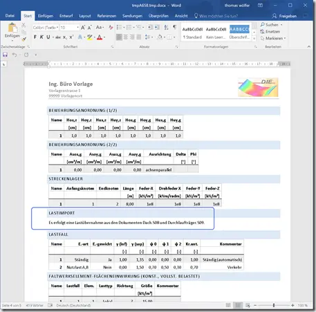Select the format painter brush icon

[24, 39]
